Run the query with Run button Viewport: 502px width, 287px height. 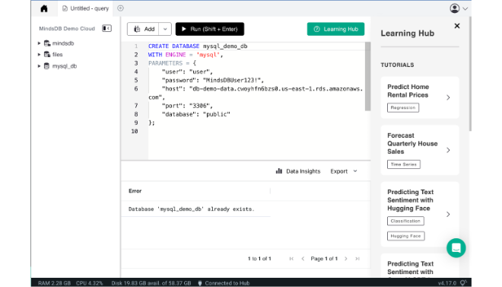pyautogui.click(x=210, y=29)
